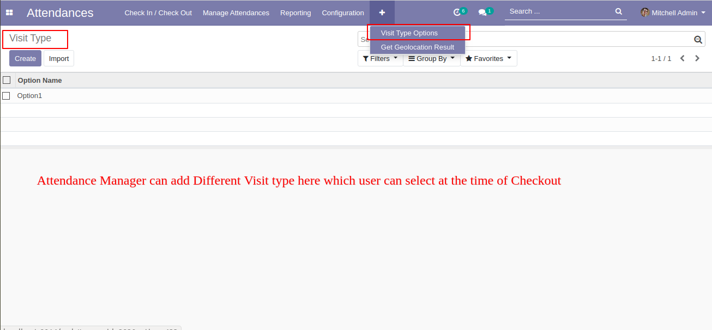This screenshot has width=712, height=330.
Task: Tick the Option1 row checkbox
Action: click(6, 96)
